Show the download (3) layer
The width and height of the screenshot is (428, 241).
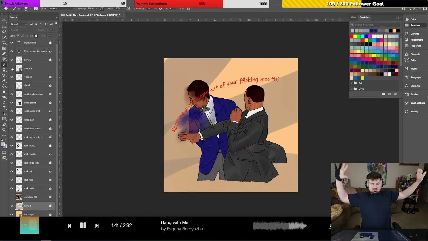(x=12, y=197)
